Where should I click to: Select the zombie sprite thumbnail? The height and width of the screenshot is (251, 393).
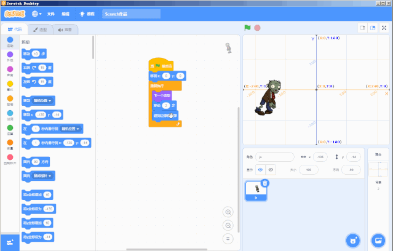point(256,191)
